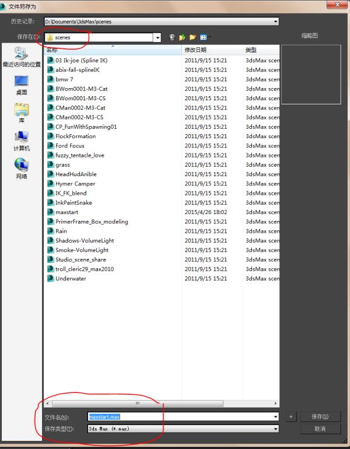This screenshot has width=350, height=449.
Task: Expand the Save in (保存在) scenes dropdown
Action: click(157, 37)
